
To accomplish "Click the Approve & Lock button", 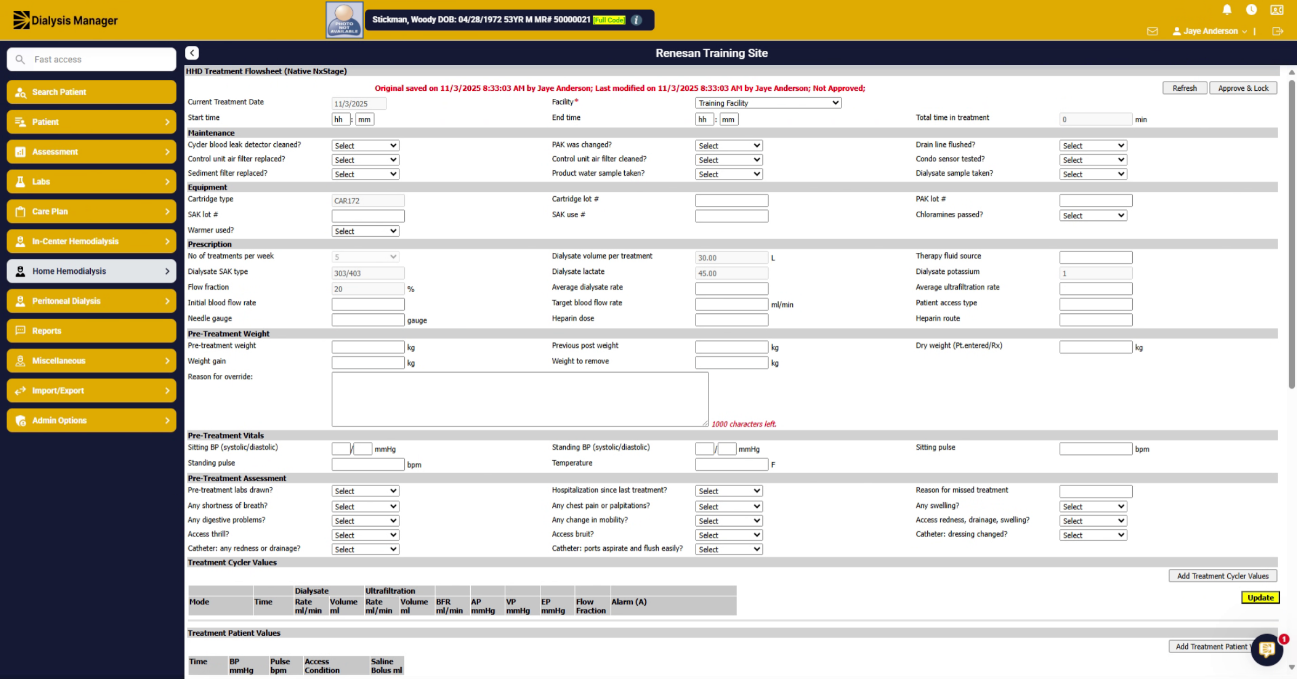I will point(1243,88).
